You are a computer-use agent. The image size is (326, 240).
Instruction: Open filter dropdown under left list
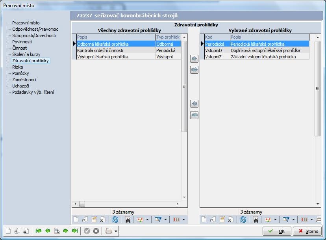pyautogui.click(x=165, y=220)
